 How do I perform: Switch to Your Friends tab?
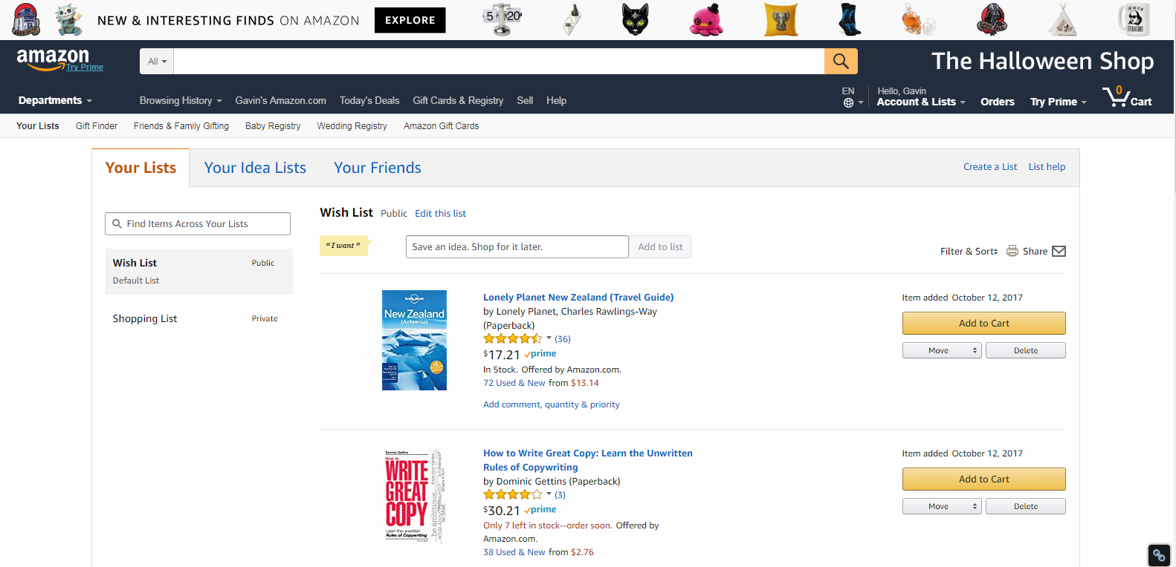378,168
